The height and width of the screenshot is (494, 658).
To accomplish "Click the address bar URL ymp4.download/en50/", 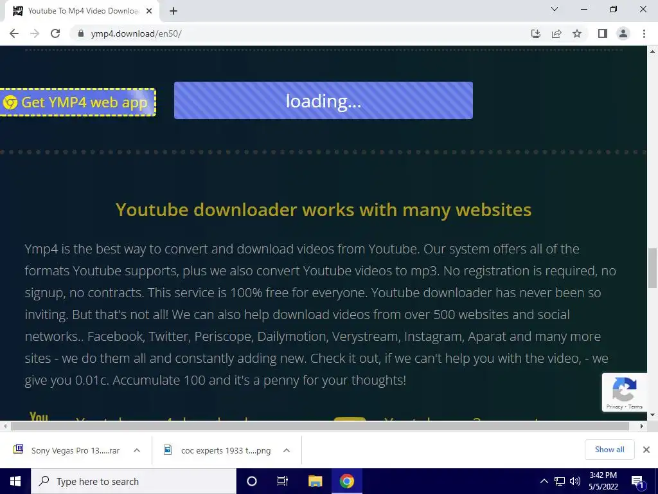I will pos(136,33).
